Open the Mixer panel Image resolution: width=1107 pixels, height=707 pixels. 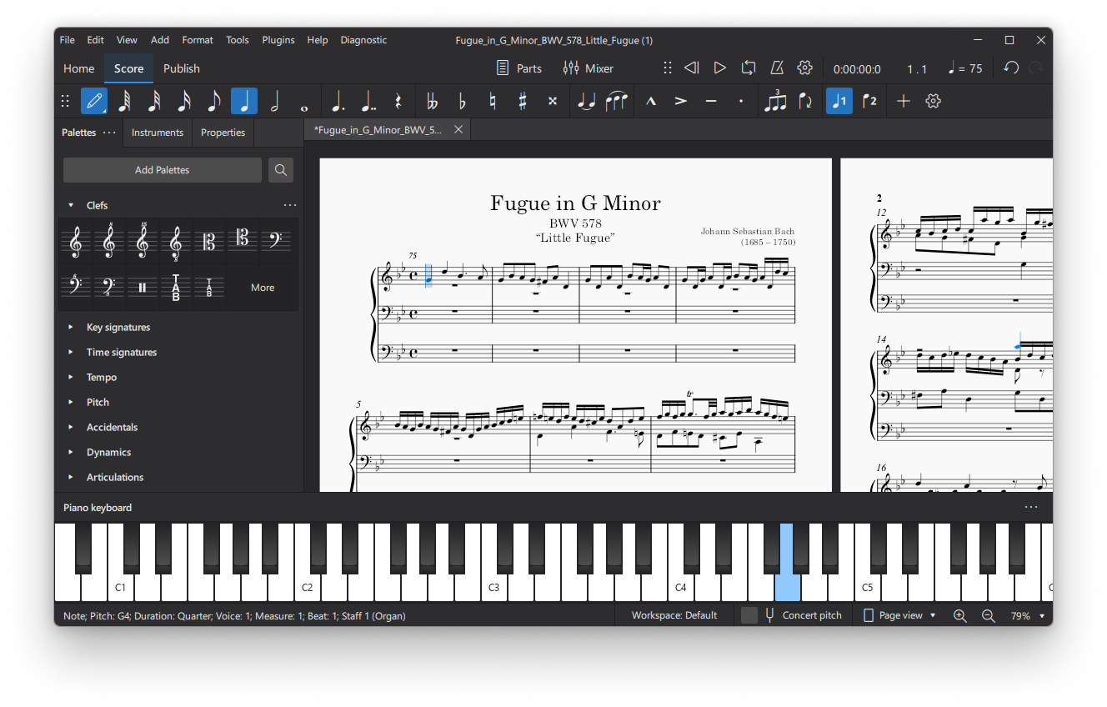(x=588, y=68)
